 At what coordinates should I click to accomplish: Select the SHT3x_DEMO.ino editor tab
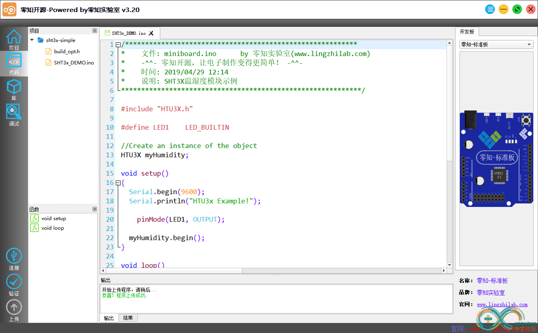(129, 33)
